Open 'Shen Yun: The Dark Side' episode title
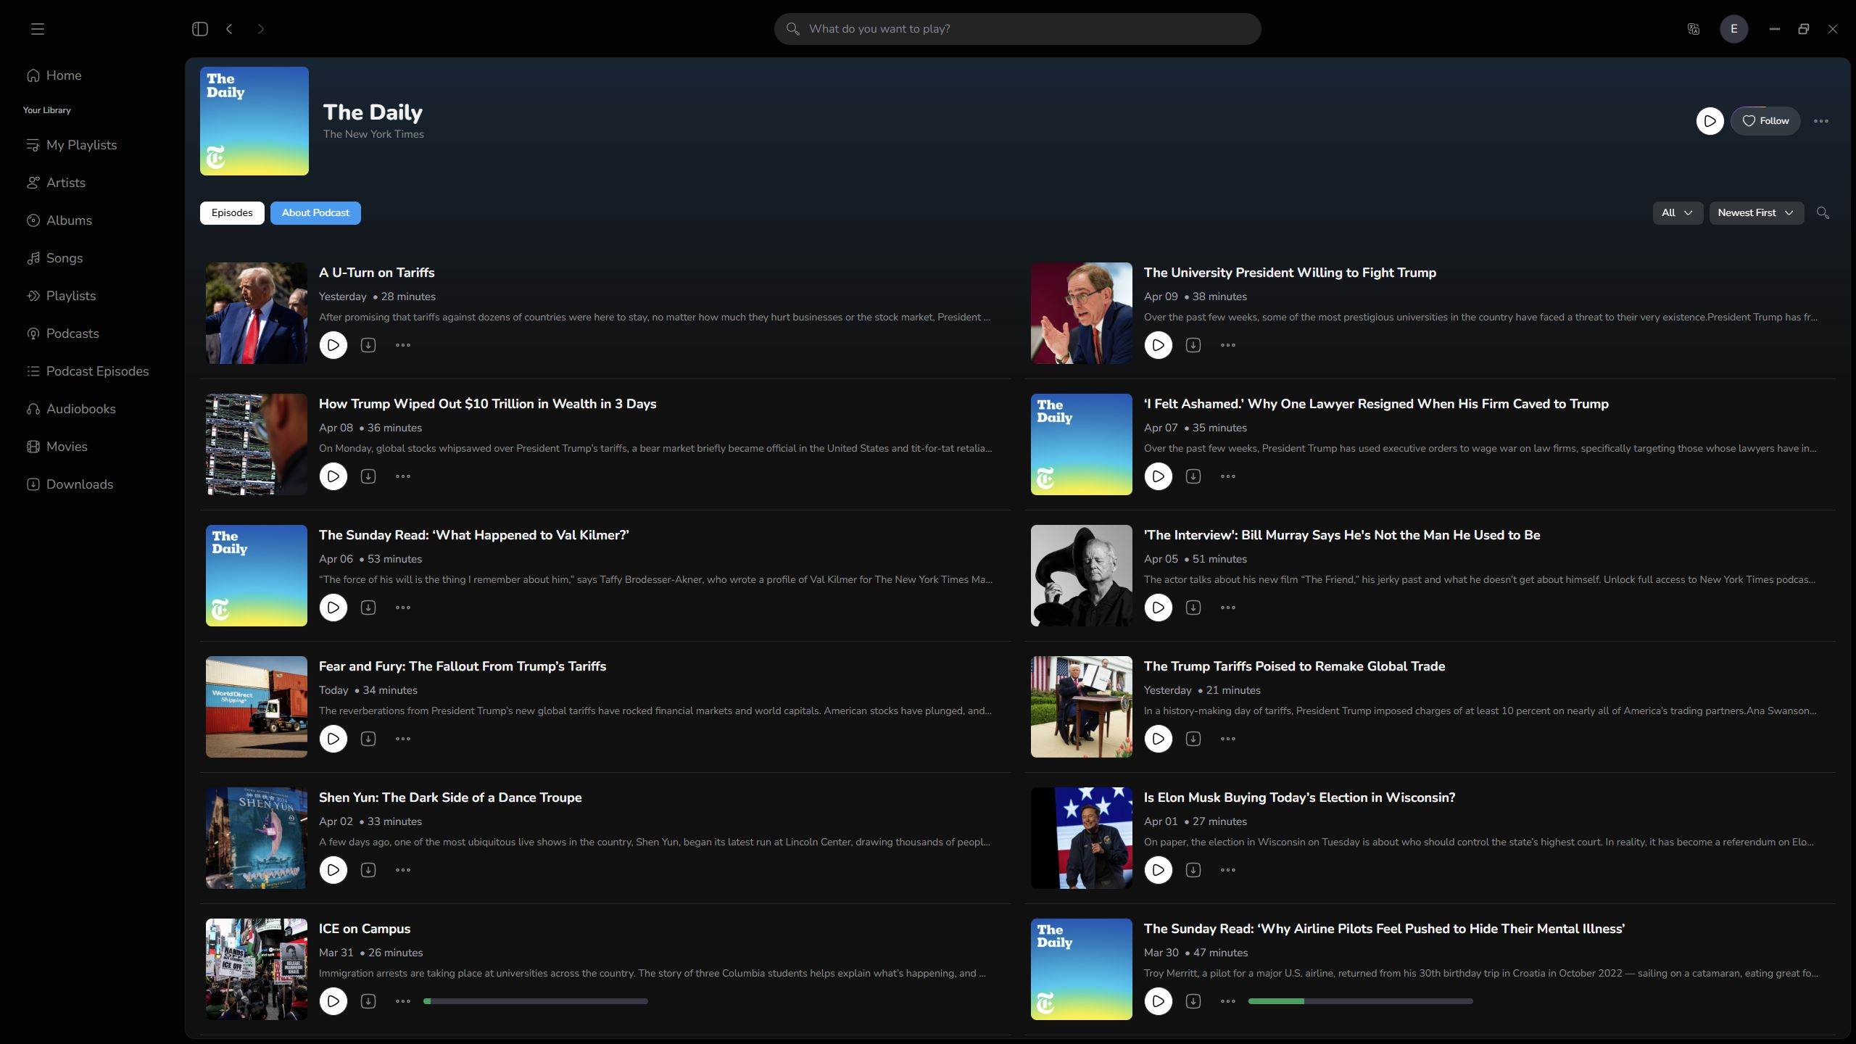The height and width of the screenshot is (1044, 1856). pos(450,797)
